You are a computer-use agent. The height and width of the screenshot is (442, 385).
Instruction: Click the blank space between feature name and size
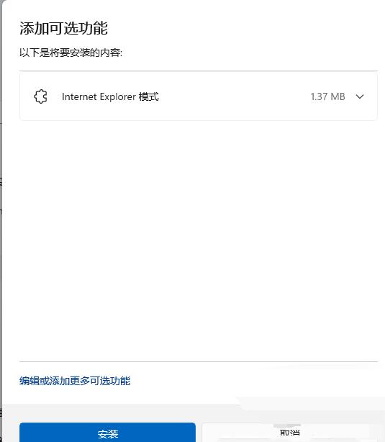[x=234, y=96]
